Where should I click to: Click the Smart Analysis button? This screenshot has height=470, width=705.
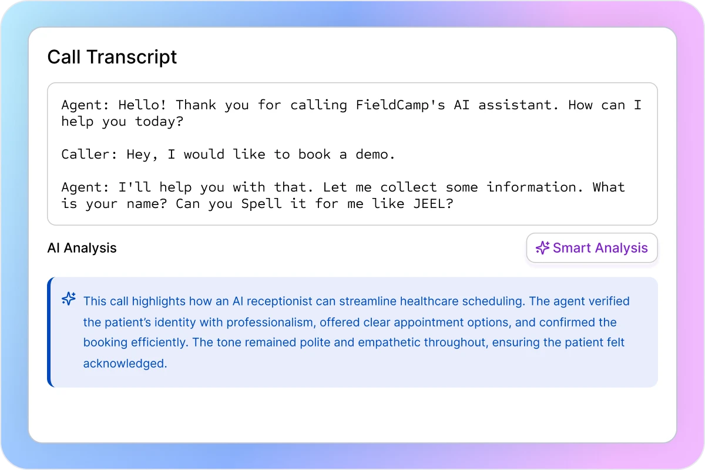[x=592, y=248]
